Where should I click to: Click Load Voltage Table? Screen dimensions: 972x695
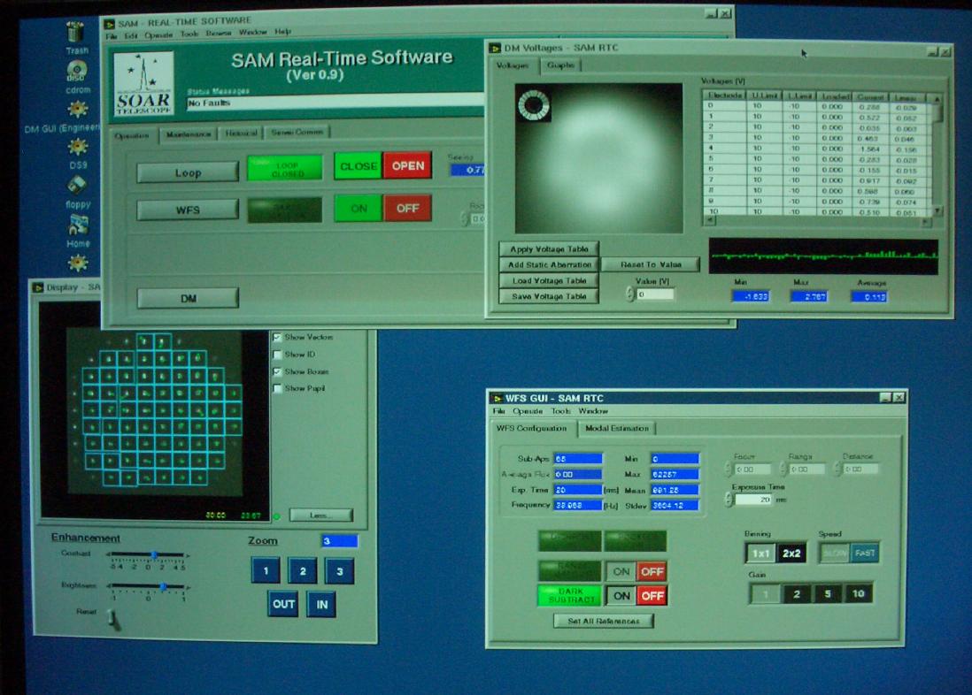[549, 280]
